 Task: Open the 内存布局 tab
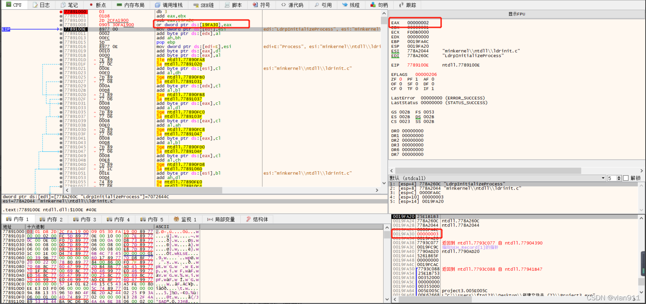coord(130,5)
